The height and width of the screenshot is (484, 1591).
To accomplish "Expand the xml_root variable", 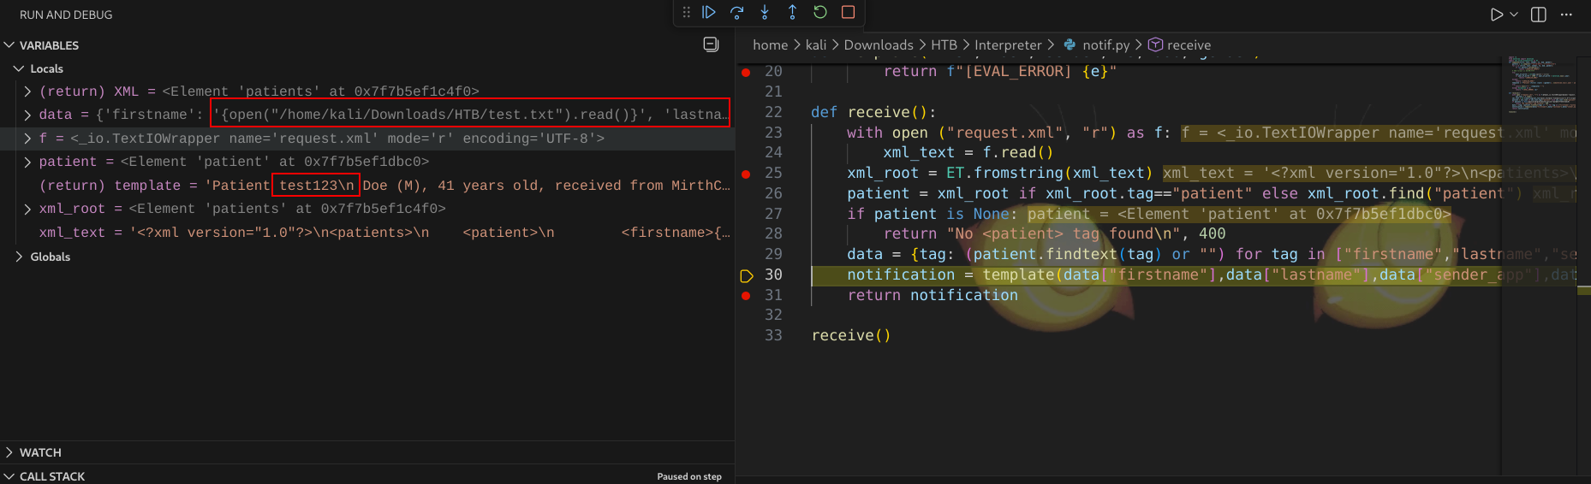I will coord(27,209).
